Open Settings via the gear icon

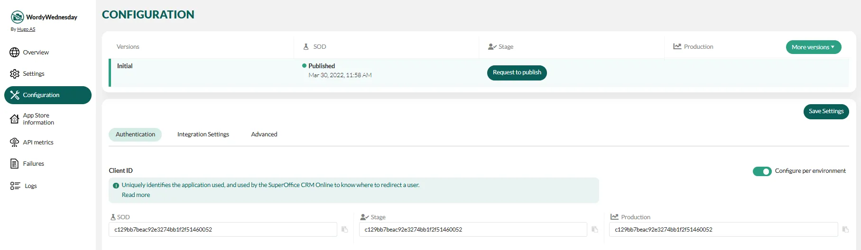tap(15, 74)
